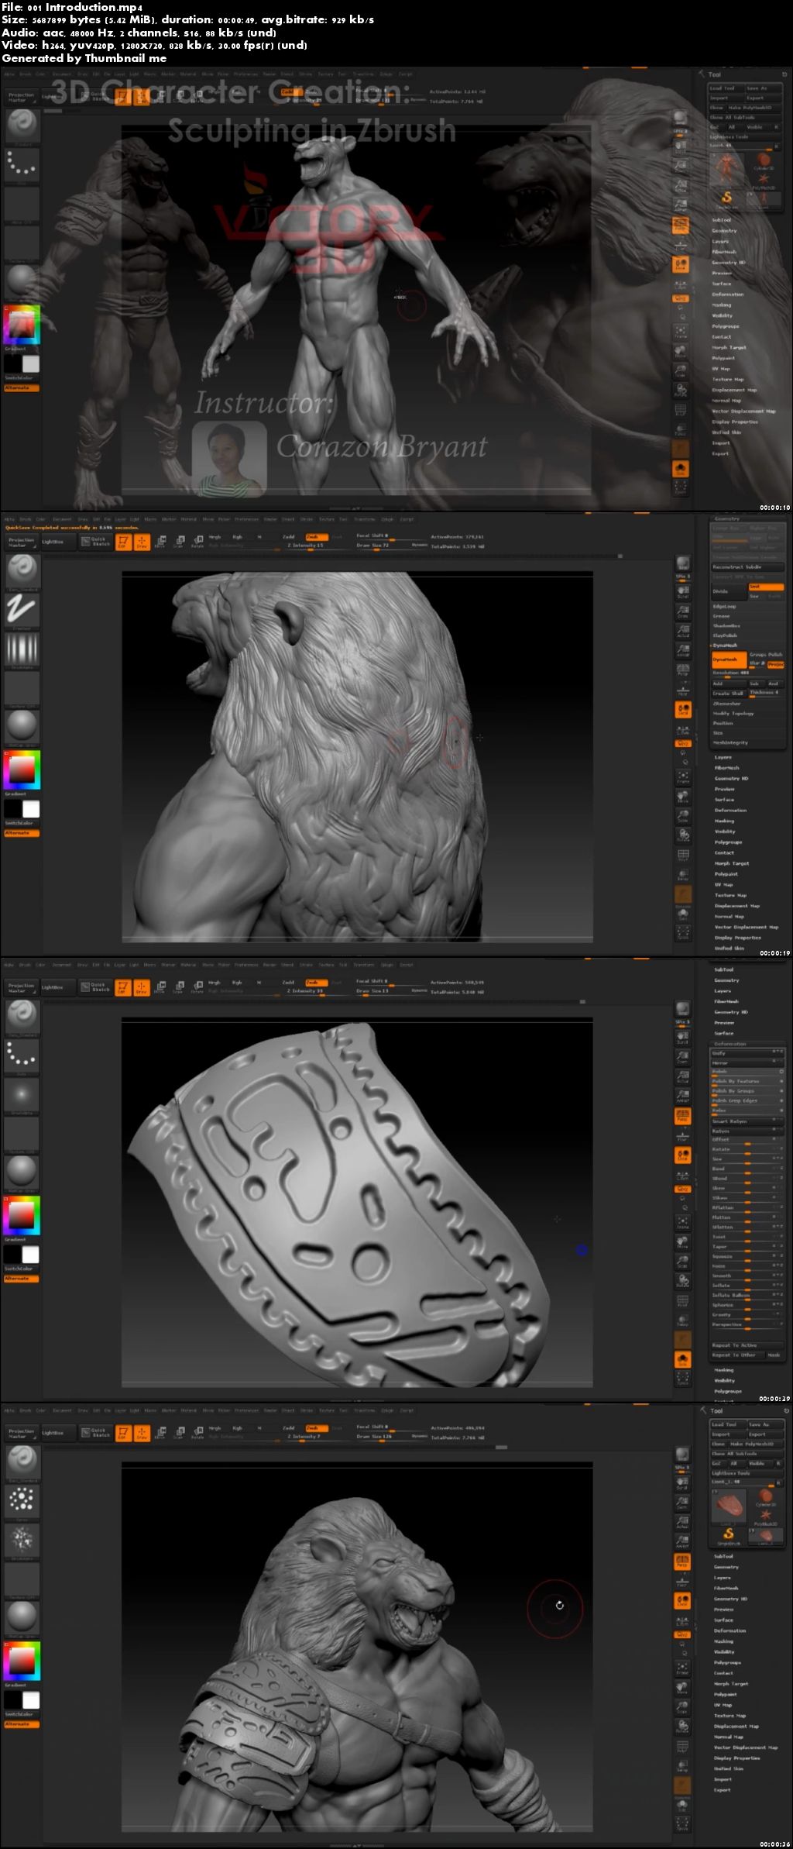
Task: Open the Stroke menu in the 00:00:29 frame
Action: tap(306, 965)
